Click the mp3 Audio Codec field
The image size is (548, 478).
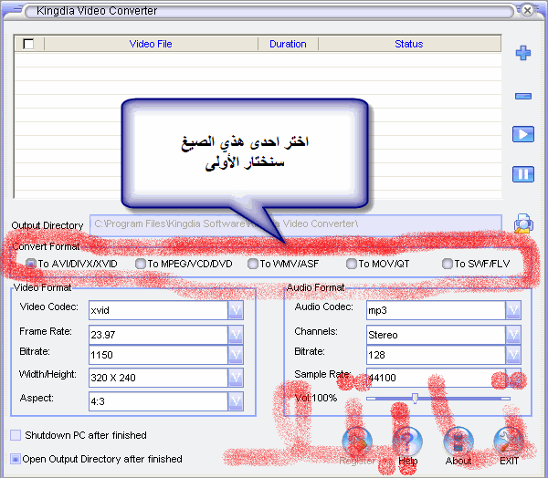(436, 310)
